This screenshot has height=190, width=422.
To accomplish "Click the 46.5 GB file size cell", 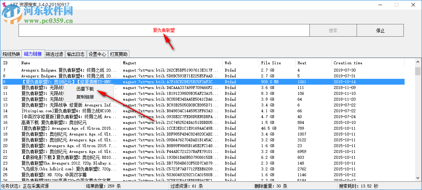I will 269,128.
